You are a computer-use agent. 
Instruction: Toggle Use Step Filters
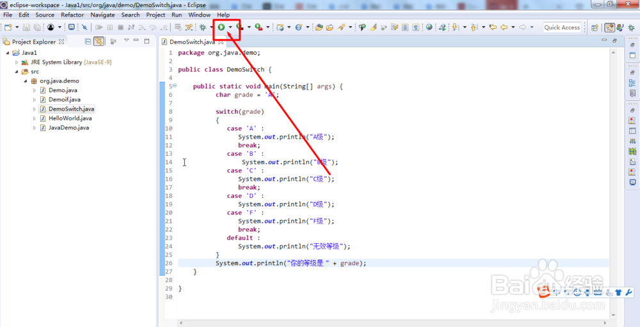pos(189,27)
